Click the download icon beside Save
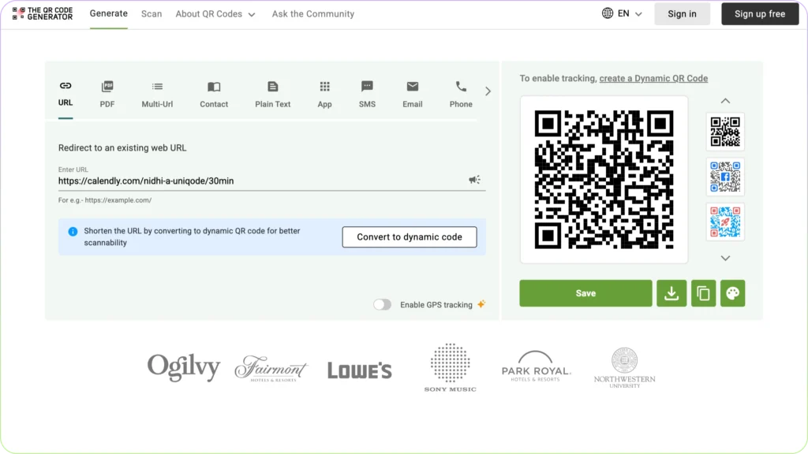 click(x=671, y=292)
